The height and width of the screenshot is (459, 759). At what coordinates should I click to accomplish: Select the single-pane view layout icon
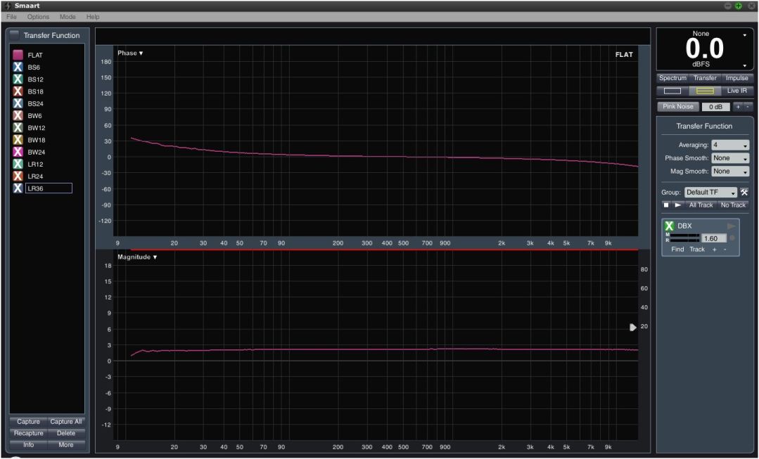click(672, 91)
